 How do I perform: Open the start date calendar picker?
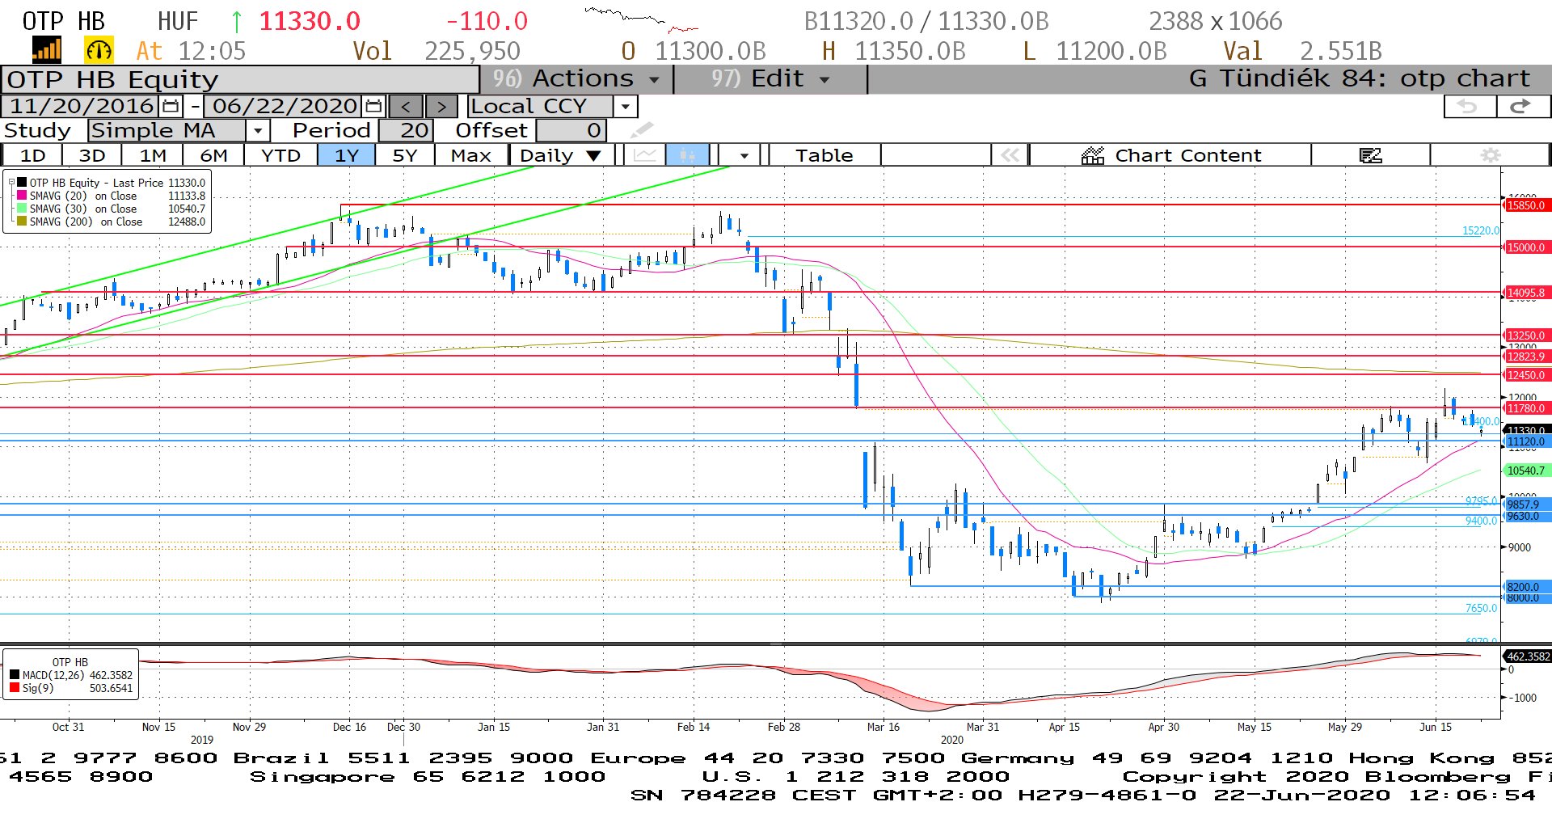tap(171, 106)
